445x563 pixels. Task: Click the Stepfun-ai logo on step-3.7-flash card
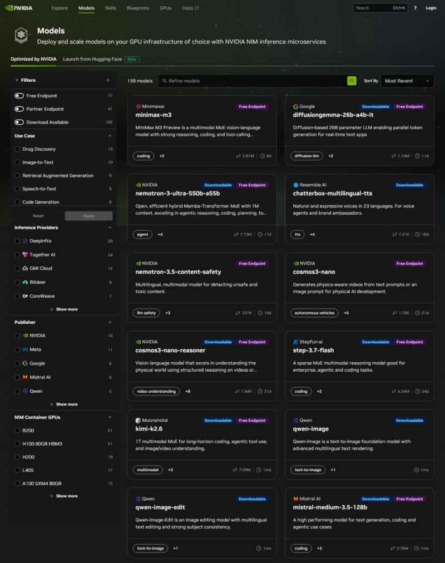click(296, 342)
